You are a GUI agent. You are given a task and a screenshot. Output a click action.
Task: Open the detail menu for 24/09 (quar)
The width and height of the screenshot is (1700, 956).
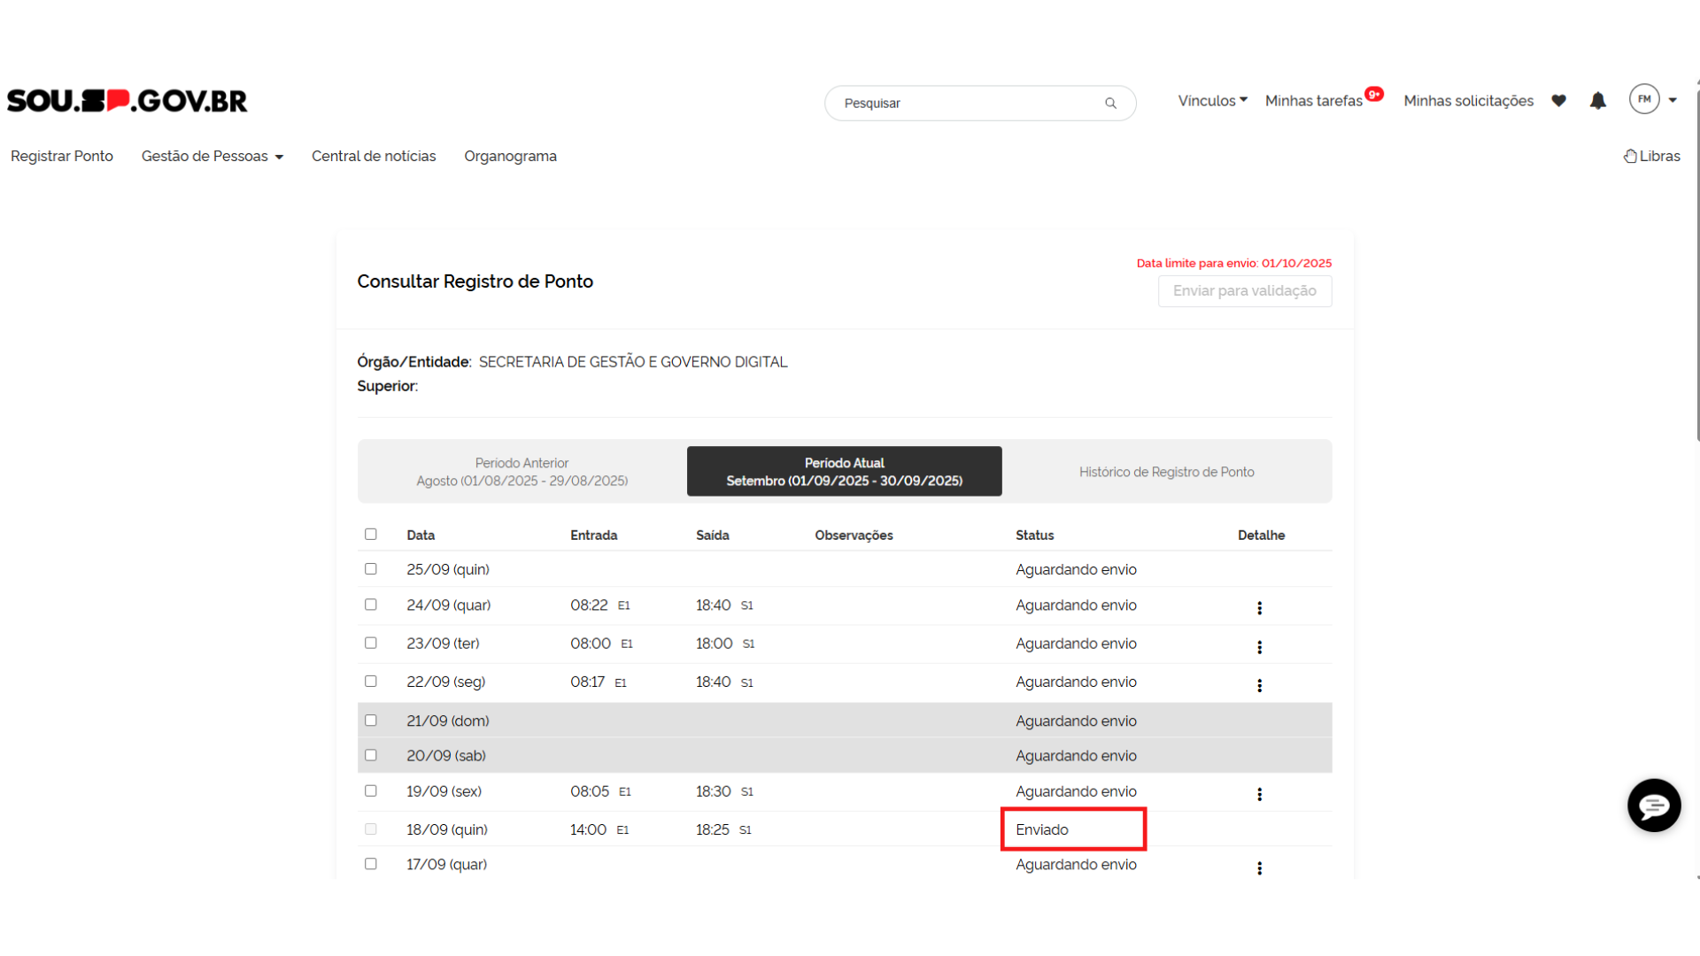pyautogui.click(x=1259, y=608)
